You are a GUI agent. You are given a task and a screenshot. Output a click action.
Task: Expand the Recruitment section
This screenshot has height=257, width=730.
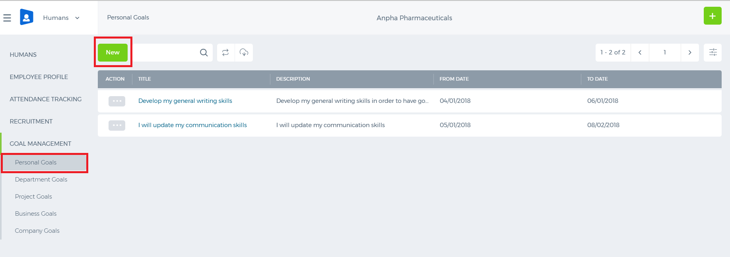pyautogui.click(x=31, y=122)
